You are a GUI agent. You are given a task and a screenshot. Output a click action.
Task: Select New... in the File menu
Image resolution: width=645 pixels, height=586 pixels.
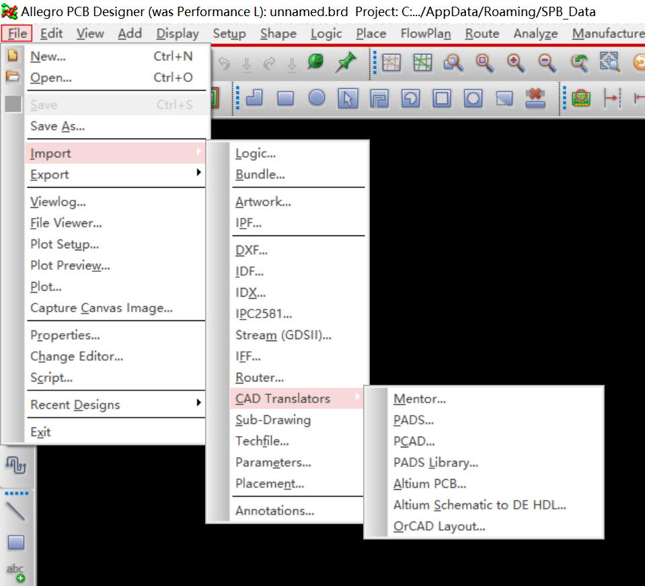(x=116, y=56)
